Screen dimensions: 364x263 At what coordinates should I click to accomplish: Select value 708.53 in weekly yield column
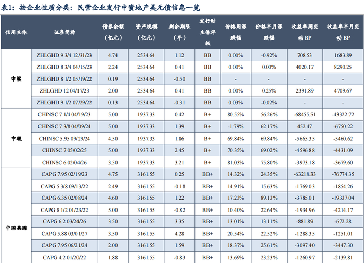pos(305,55)
